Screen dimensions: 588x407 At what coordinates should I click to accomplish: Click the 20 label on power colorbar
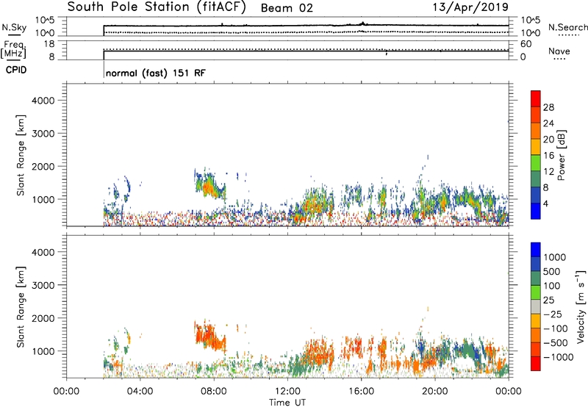(548, 140)
